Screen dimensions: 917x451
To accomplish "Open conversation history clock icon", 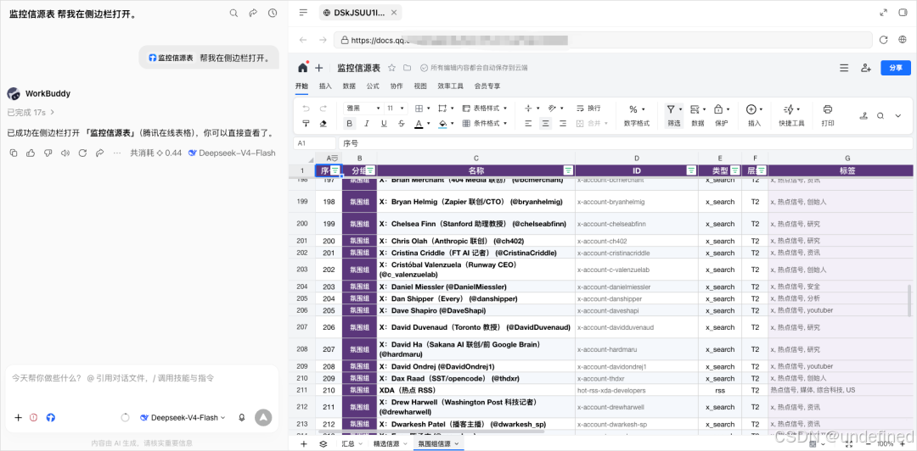I will (x=273, y=13).
